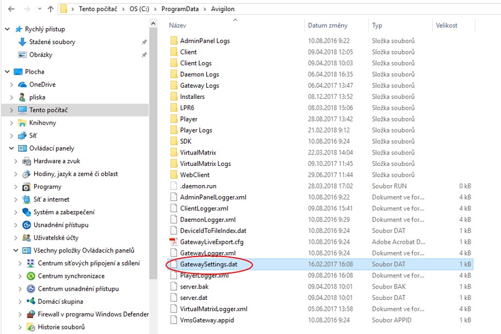Click the Uživatelské účty icon
Screen dimensions: 501x334
27,238
